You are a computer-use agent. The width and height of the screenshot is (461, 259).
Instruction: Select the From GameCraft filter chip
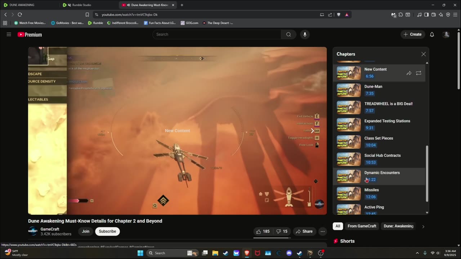[362, 226]
